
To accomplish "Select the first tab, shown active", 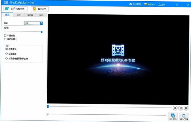I will [7, 15].
